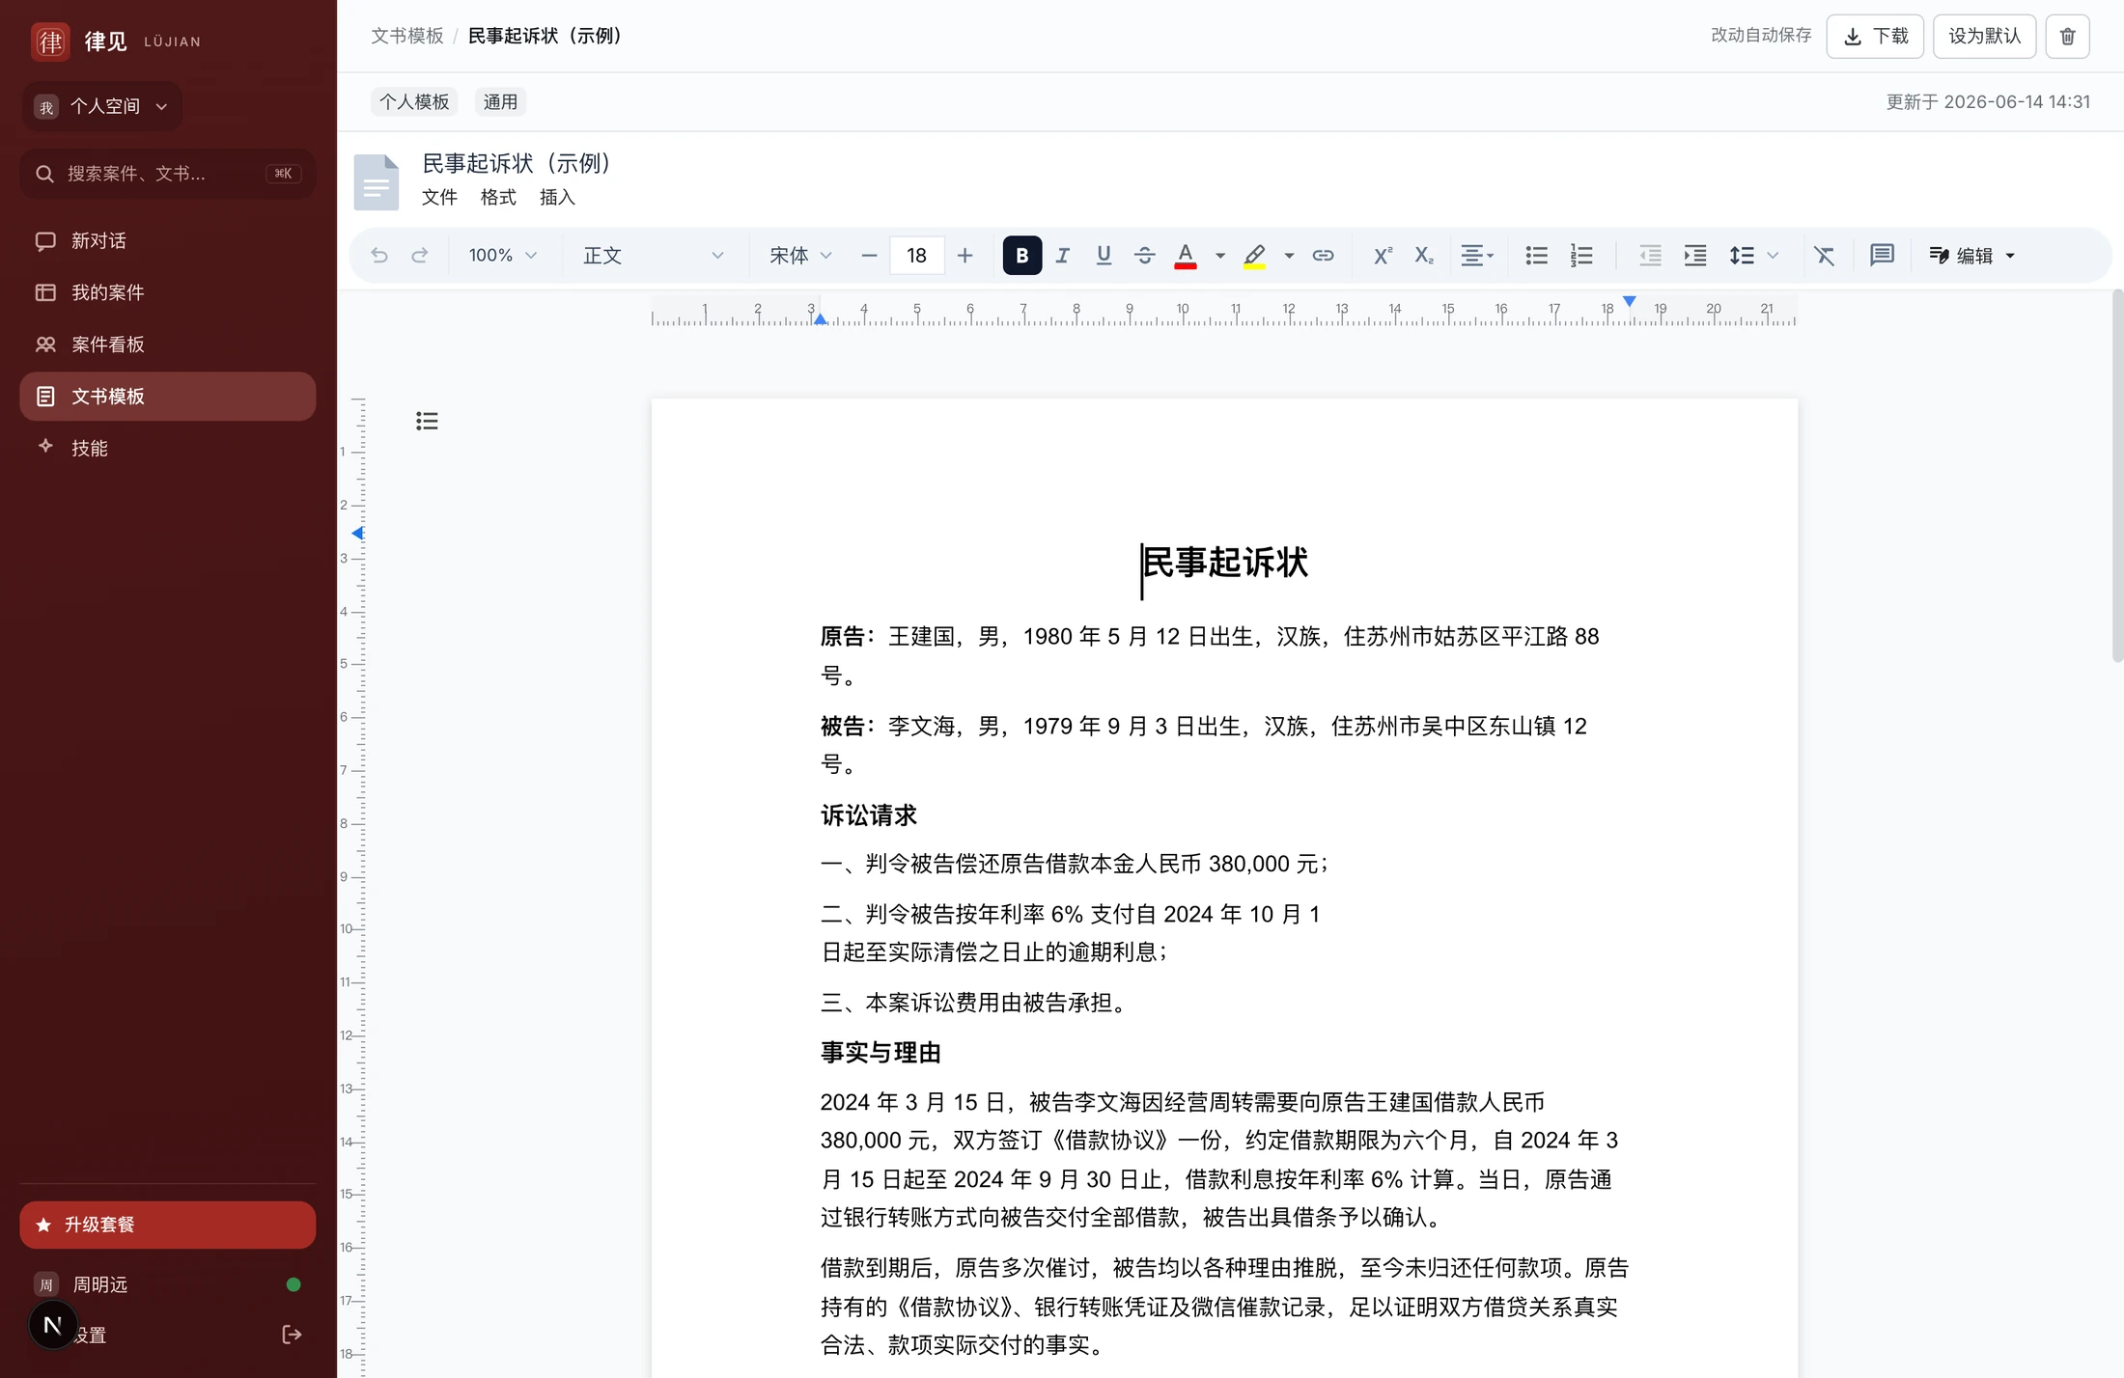Clear formatting icon

[1824, 256]
